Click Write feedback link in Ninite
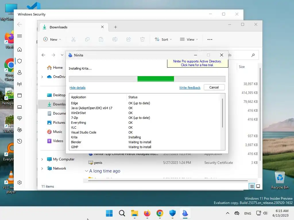The height and width of the screenshot is (220, 294). coord(189,88)
